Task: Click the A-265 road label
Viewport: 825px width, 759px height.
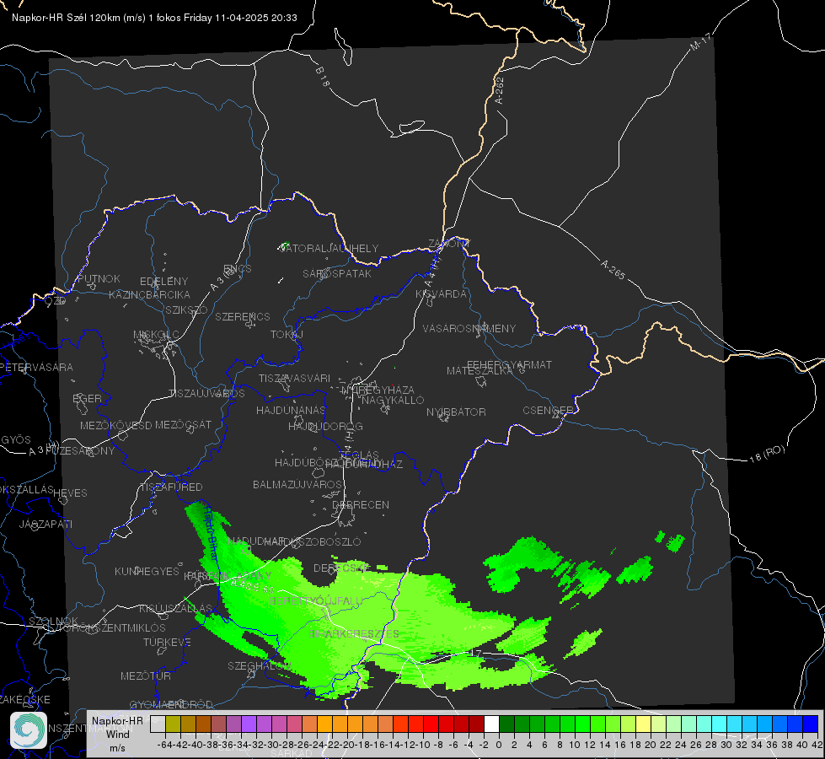Action: (x=613, y=269)
